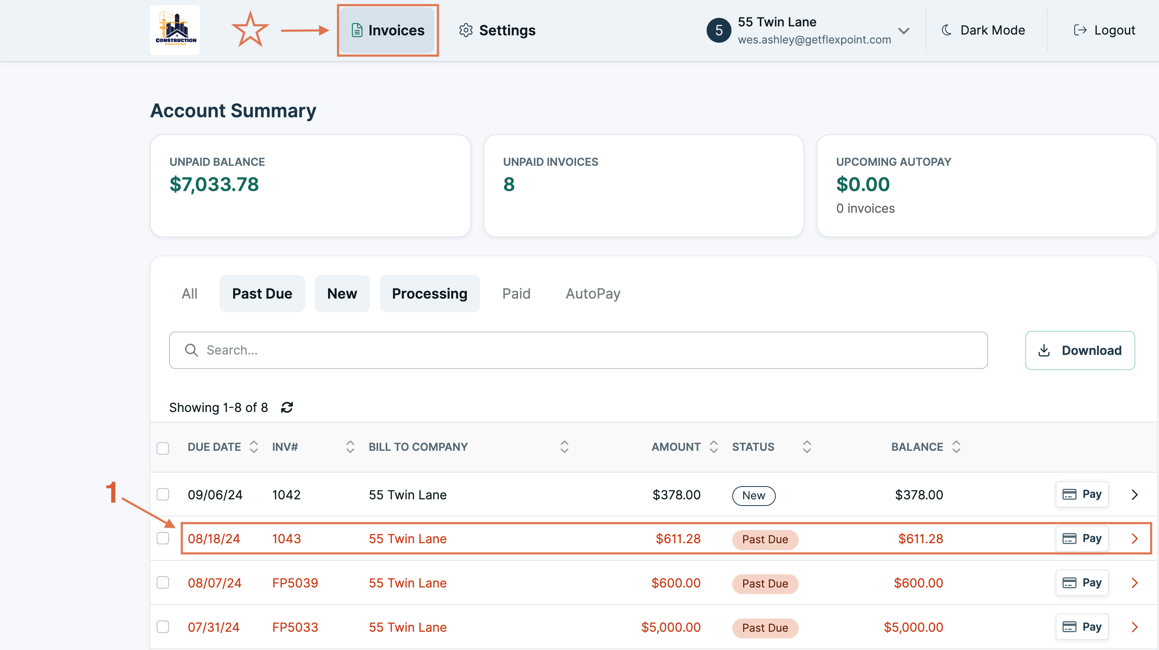This screenshot has height=650, width=1159.
Task: Click the Logout icon
Action: (x=1080, y=30)
